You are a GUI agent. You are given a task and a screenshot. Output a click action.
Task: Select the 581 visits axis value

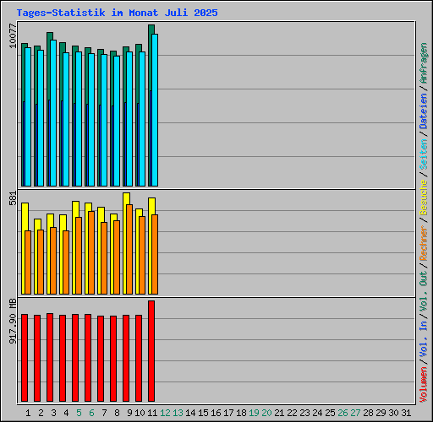[x=13, y=198]
